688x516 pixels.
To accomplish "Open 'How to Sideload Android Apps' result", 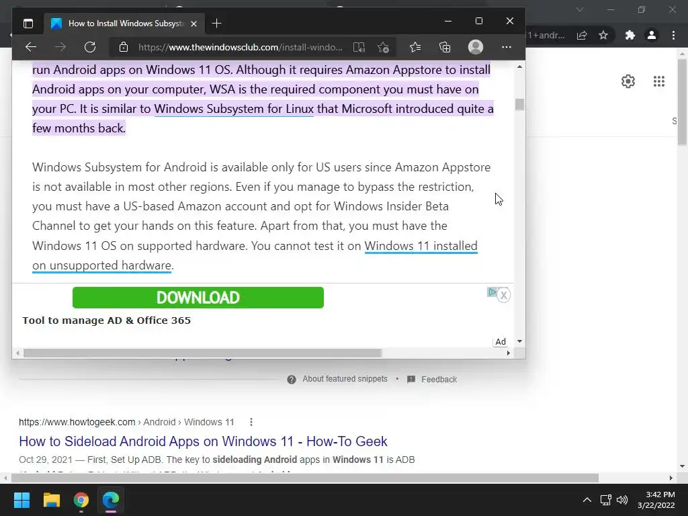I will point(203,441).
